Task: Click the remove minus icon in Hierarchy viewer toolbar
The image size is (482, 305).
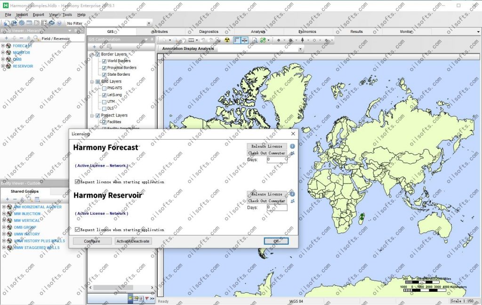Action: coord(21,38)
